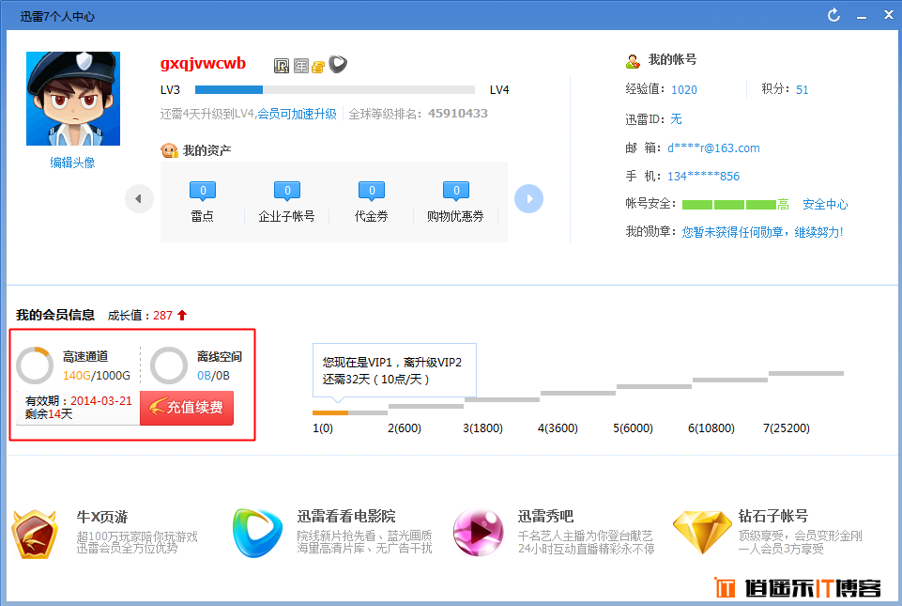Click the 离线空间 usage ring
This screenshot has width=902, height=606.
click(169, 365)
